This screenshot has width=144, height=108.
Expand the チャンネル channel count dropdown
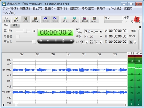(101, 42)
